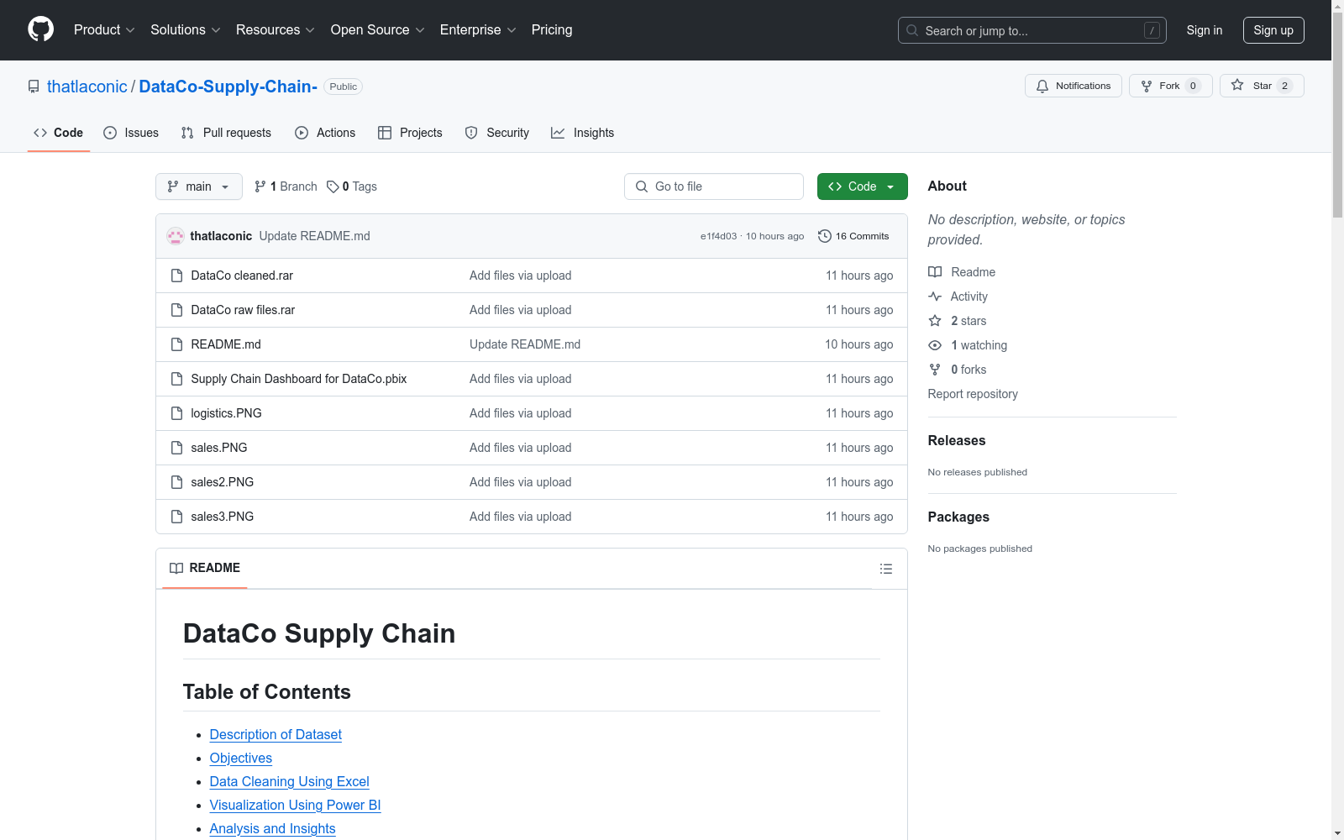Jump to Visualization Using Power BI section
The height and width of the screenshot is (840, 1344).
coord(296,805)
